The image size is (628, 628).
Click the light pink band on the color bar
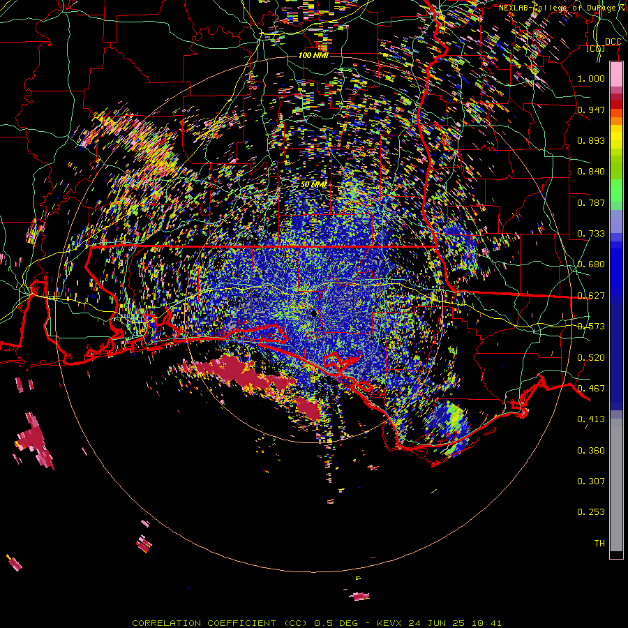click(616, 74)
